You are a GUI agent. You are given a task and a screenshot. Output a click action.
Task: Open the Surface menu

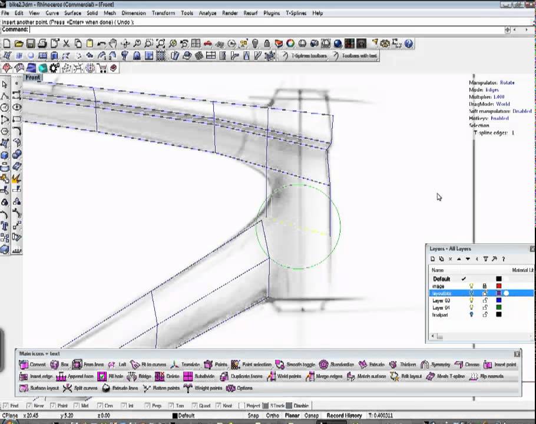click(73, 13)
